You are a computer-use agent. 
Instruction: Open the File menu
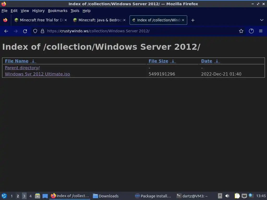(4, 11)
